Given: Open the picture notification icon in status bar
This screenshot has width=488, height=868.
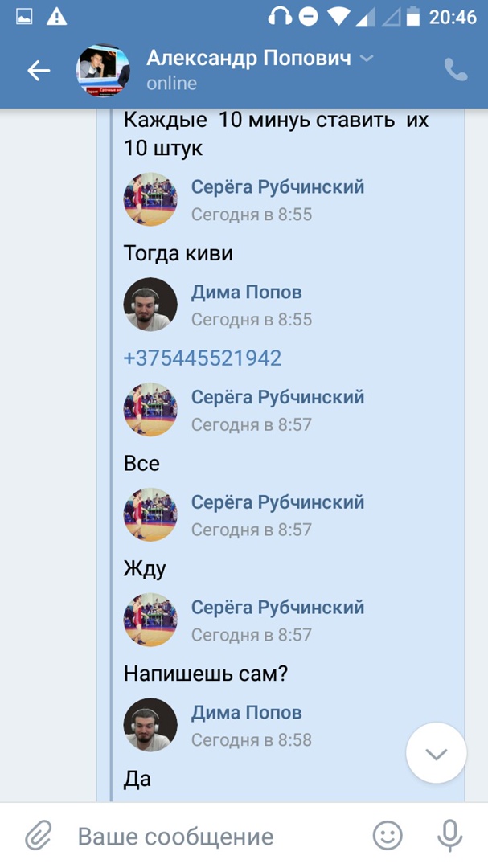Looking at the screenshot, I should click(x=24, y=17).
